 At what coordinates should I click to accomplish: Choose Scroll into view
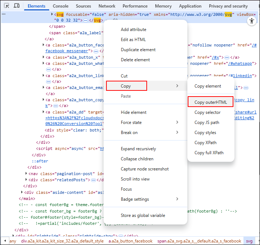145,179
